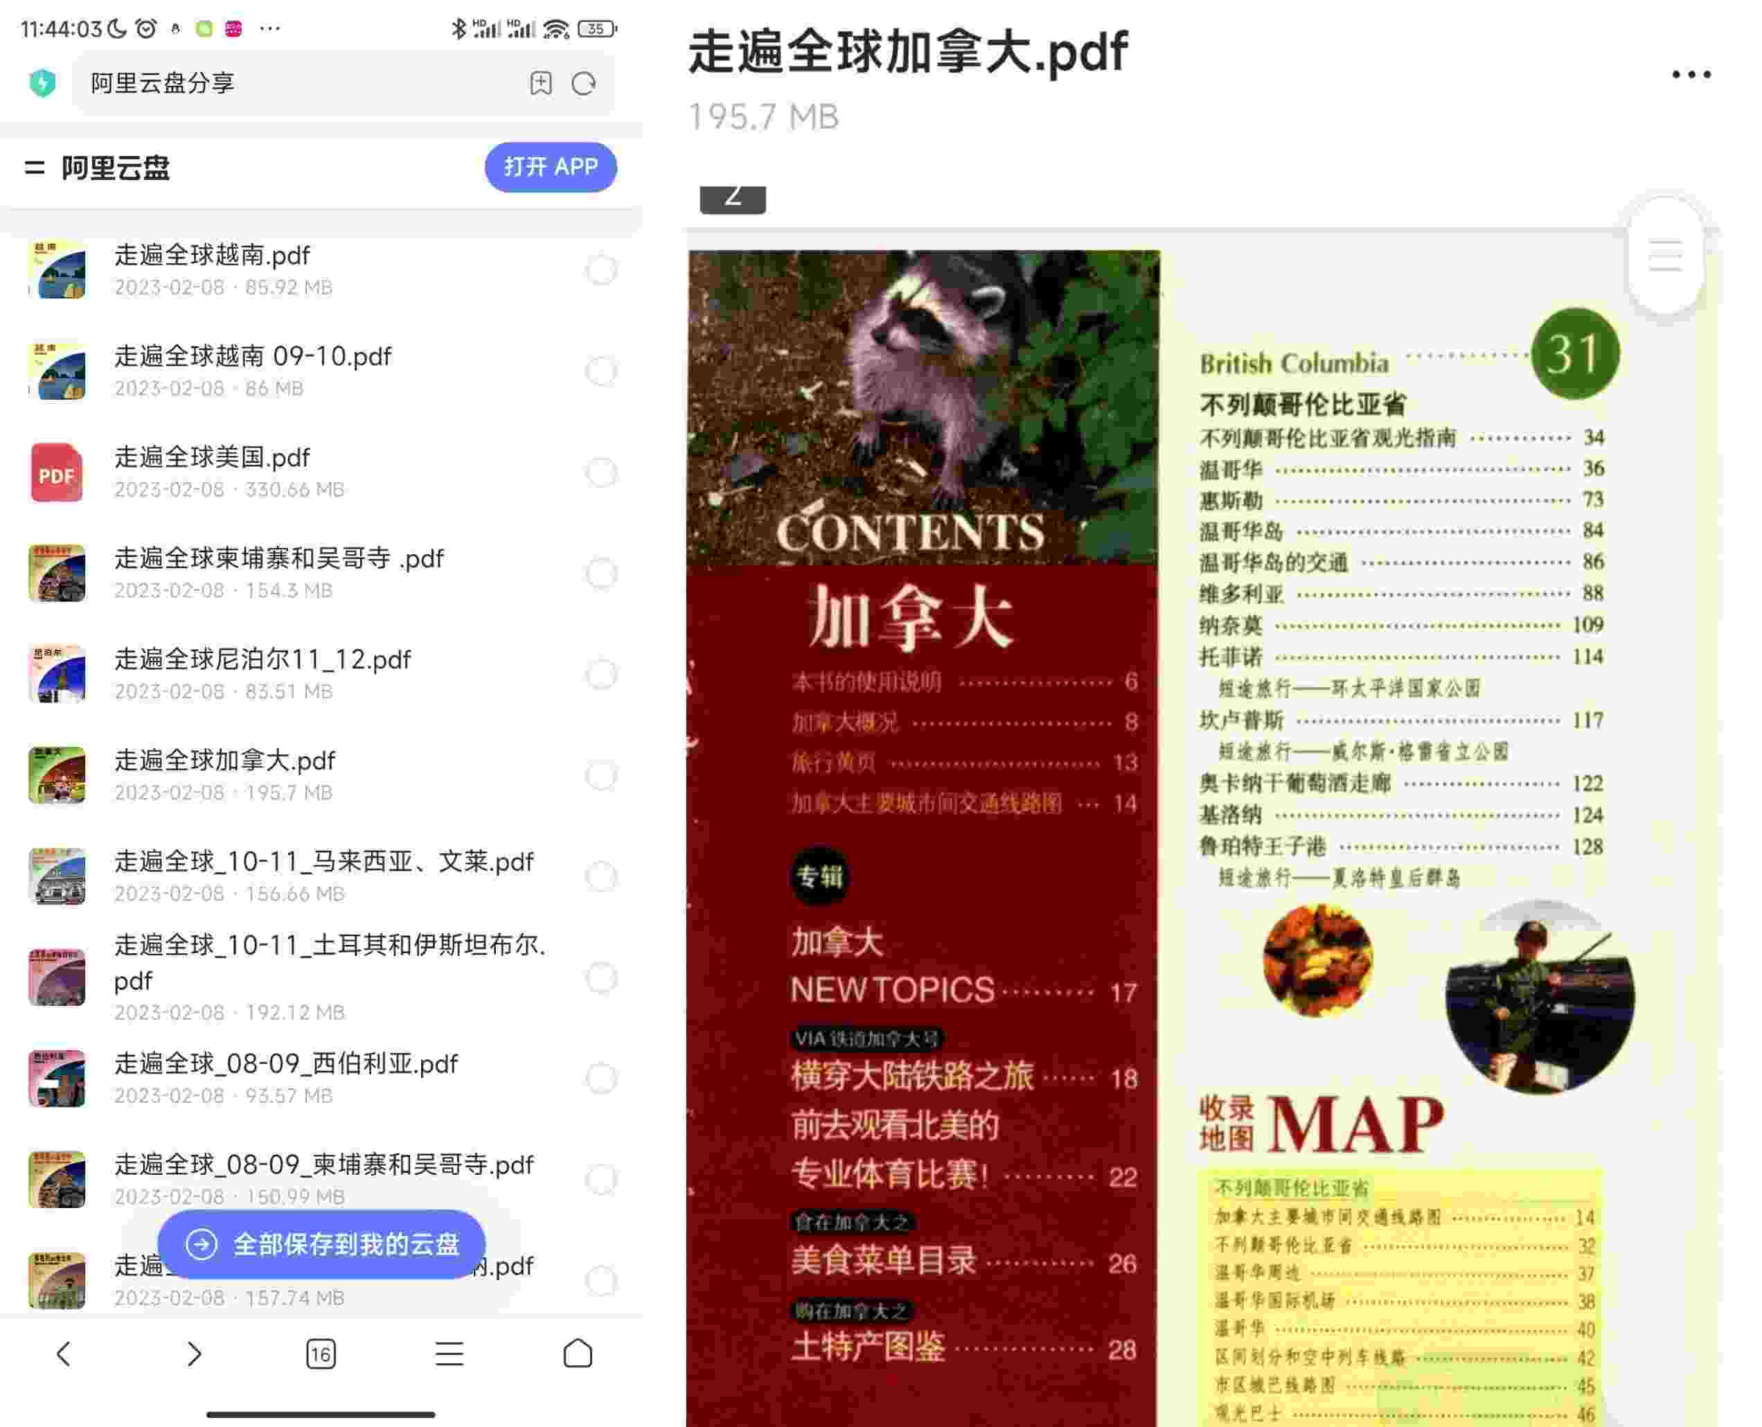
Task: Select checkbox for 走遍全球越南.pdf
Action: (600, 269)
